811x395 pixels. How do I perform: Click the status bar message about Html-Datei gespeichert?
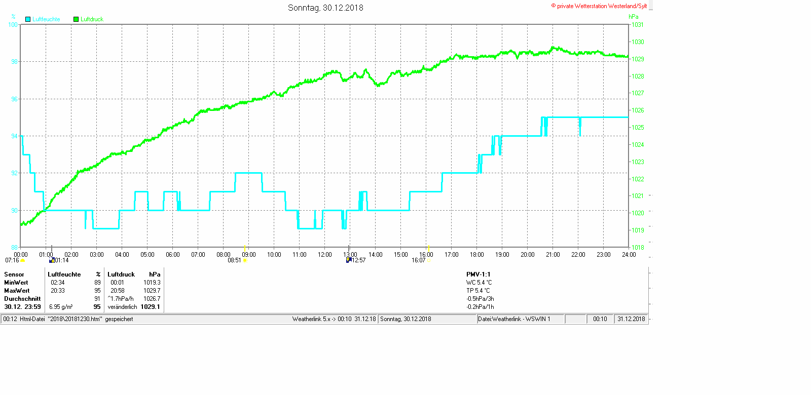point(68,319)
